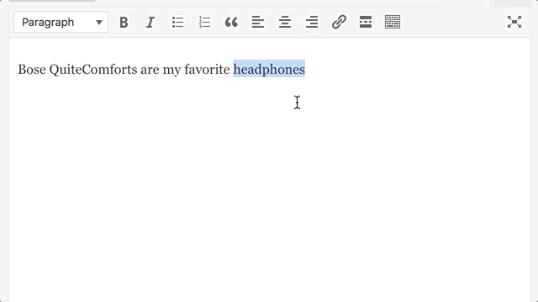The image size is (538, 302).
Task: Align text center
Action: point(285,23)
